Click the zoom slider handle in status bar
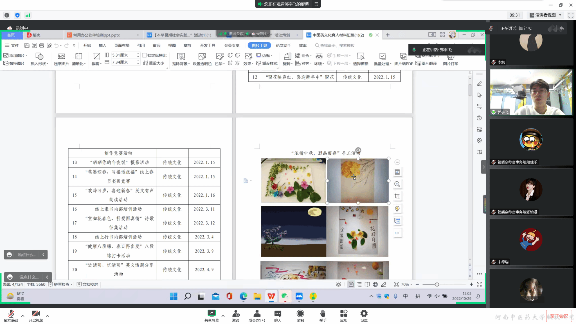The image size is (576, 324). click(x=437, y=284)
